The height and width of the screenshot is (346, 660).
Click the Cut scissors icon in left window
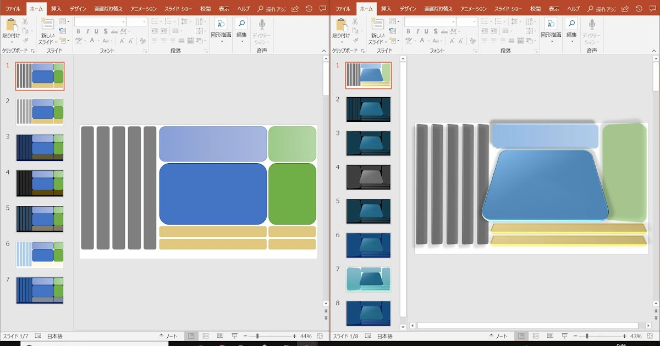(25, 21)
